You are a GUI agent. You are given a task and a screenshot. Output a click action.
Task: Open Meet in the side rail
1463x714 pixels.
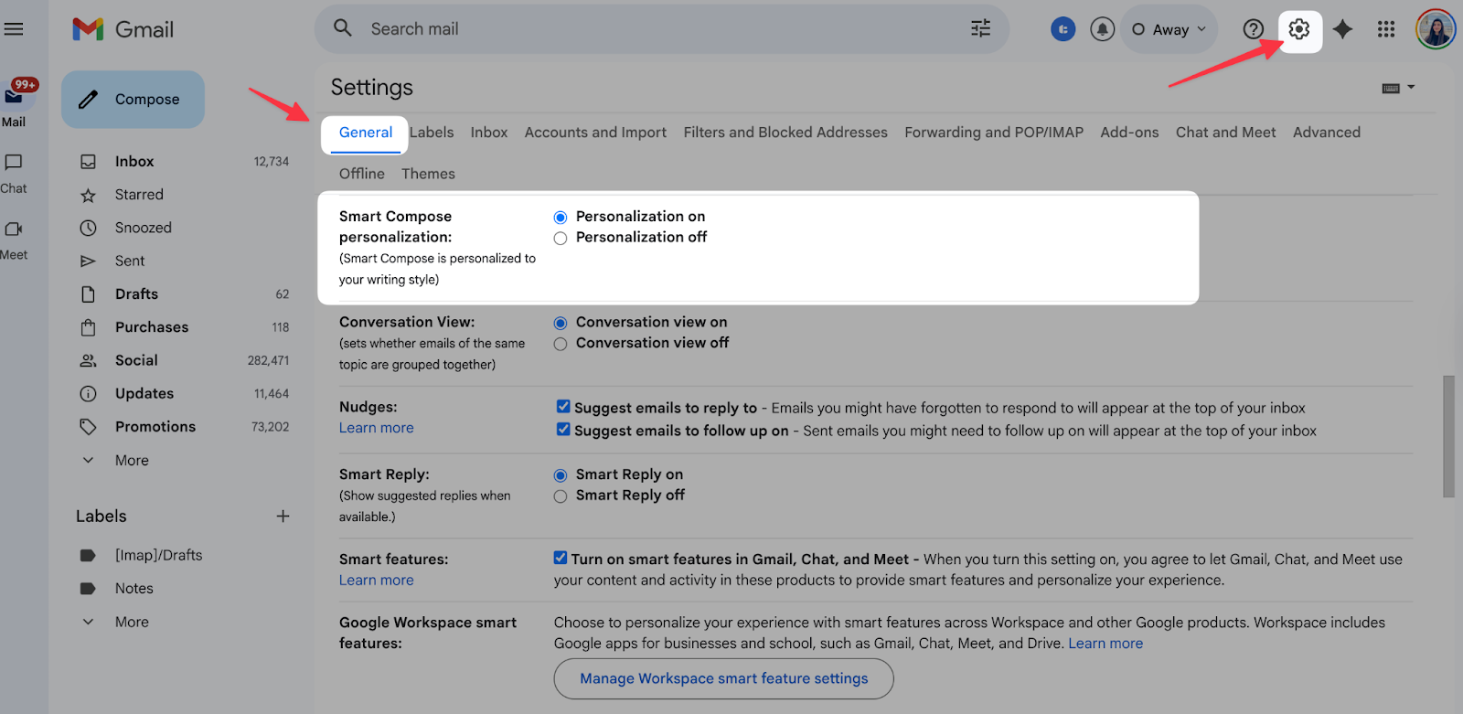[x=14, y=240]
